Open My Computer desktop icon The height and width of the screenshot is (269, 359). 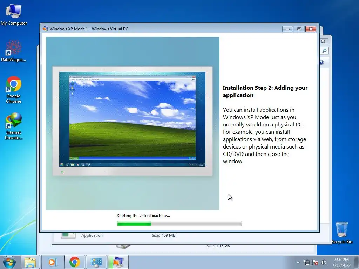14,15
